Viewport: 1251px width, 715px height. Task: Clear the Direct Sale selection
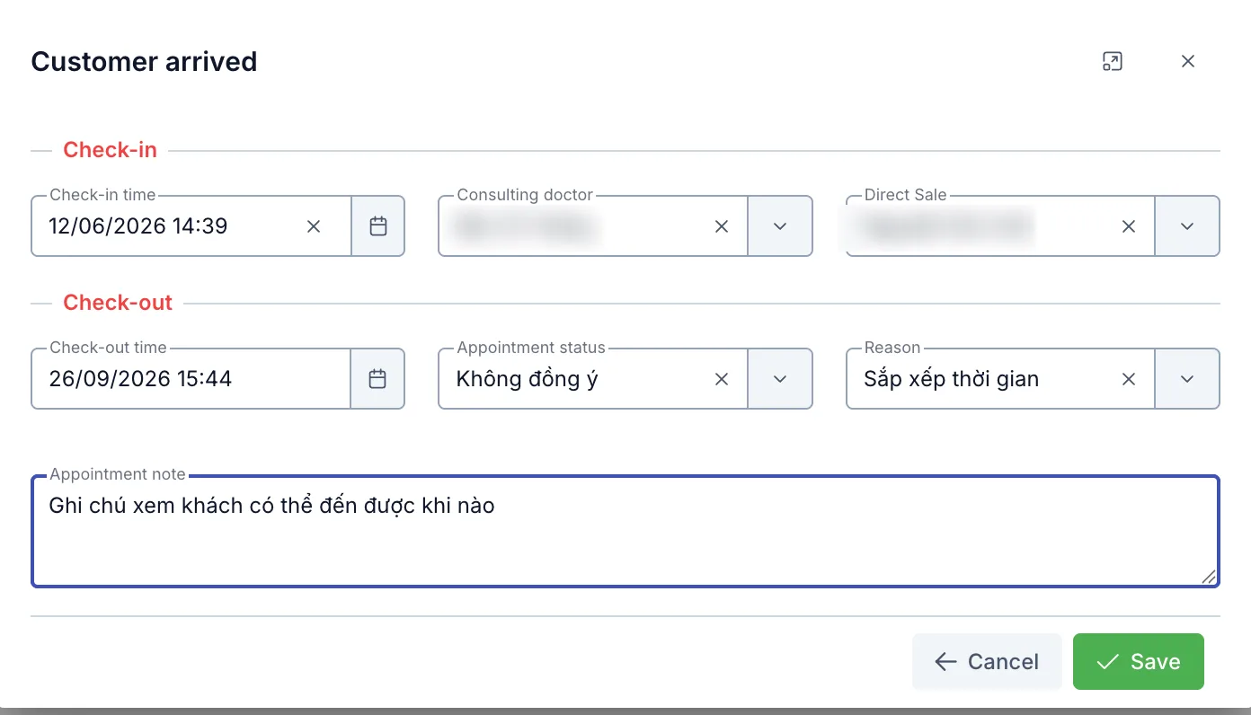1129,226
